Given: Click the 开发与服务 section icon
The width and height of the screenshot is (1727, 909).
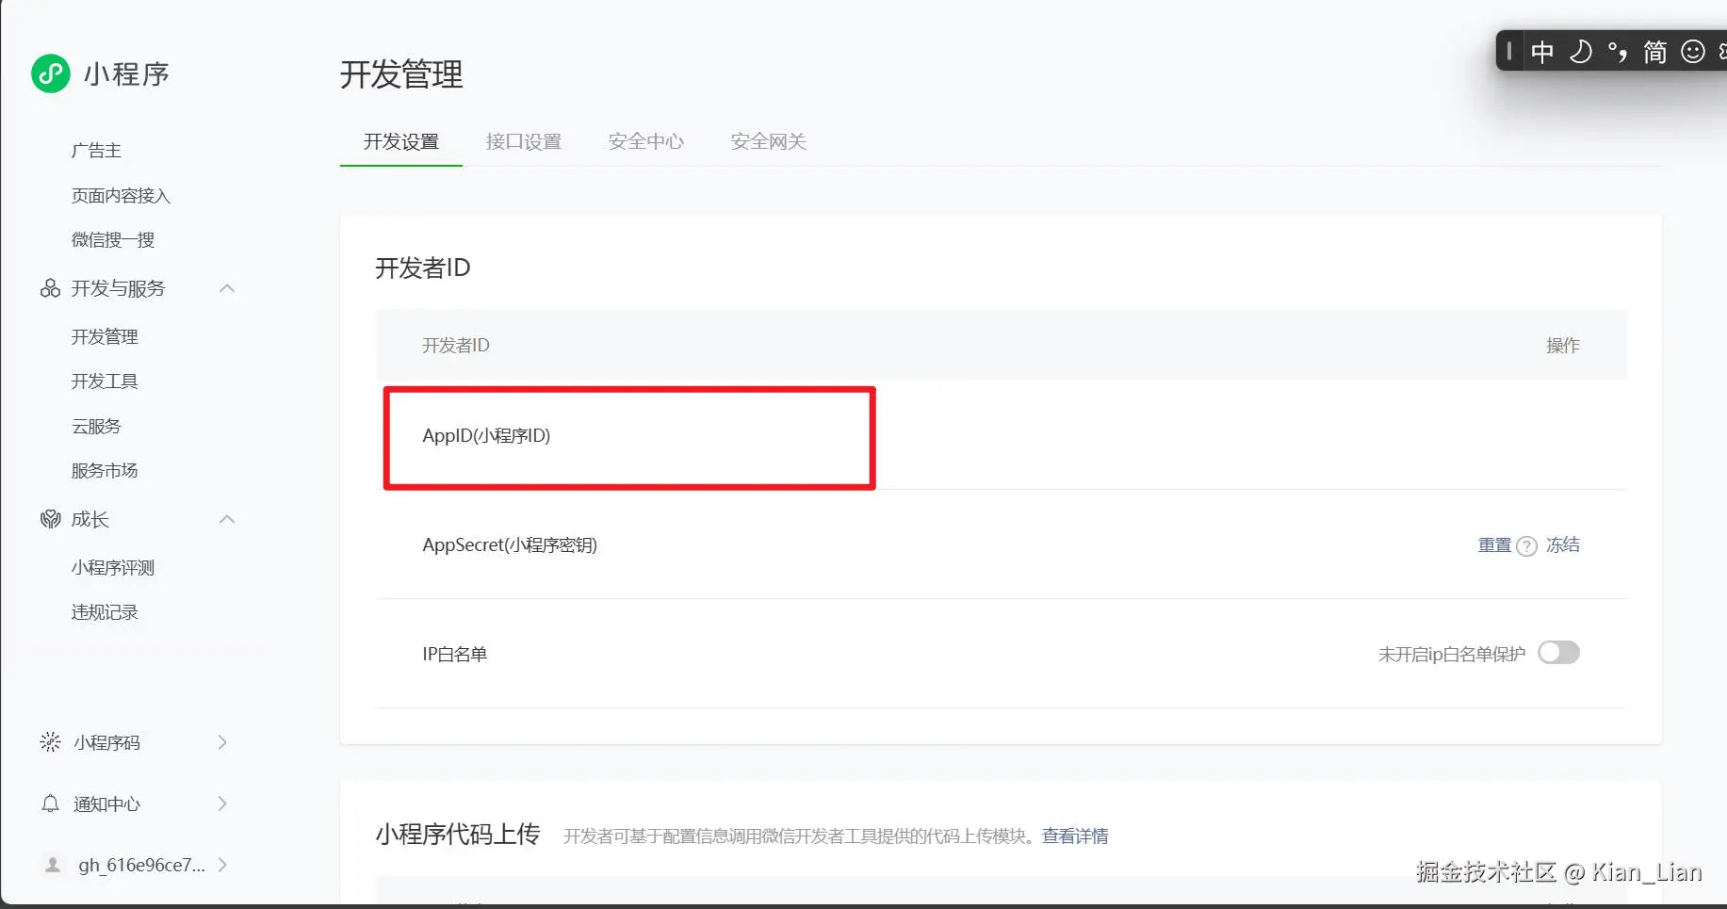Looking at the screenshot, I should [x=50, y=288].
